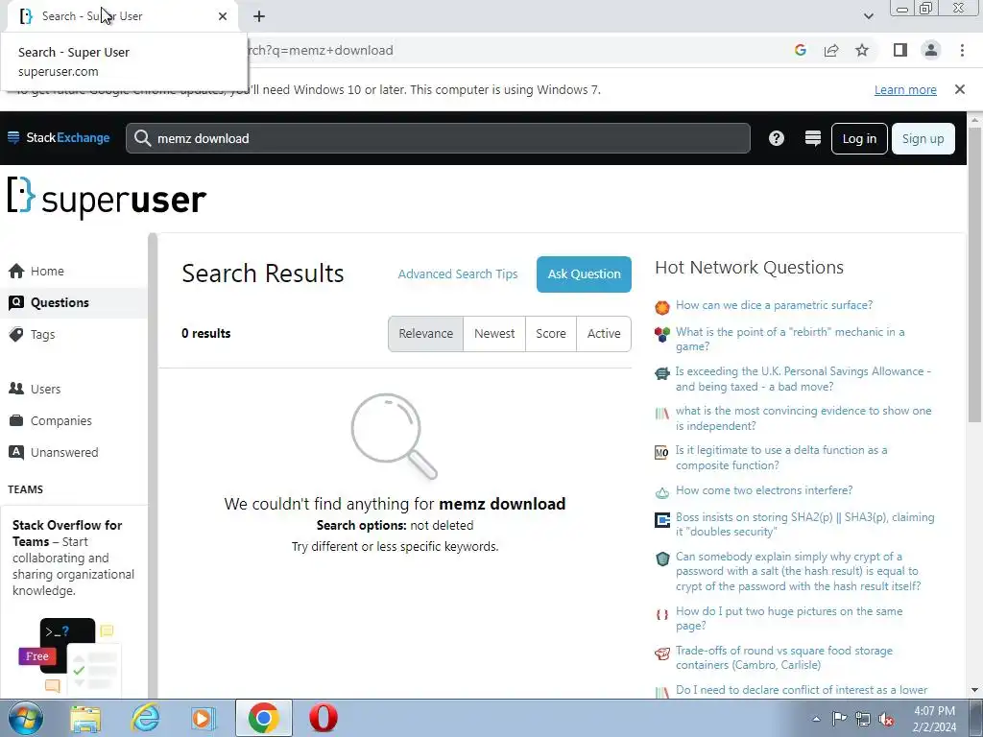Open 'two huge pictures on same page' question

[x=789, y=618]
